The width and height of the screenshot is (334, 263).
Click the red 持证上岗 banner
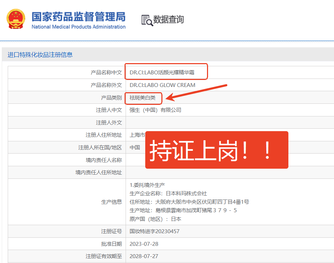(x=216, y=150)
